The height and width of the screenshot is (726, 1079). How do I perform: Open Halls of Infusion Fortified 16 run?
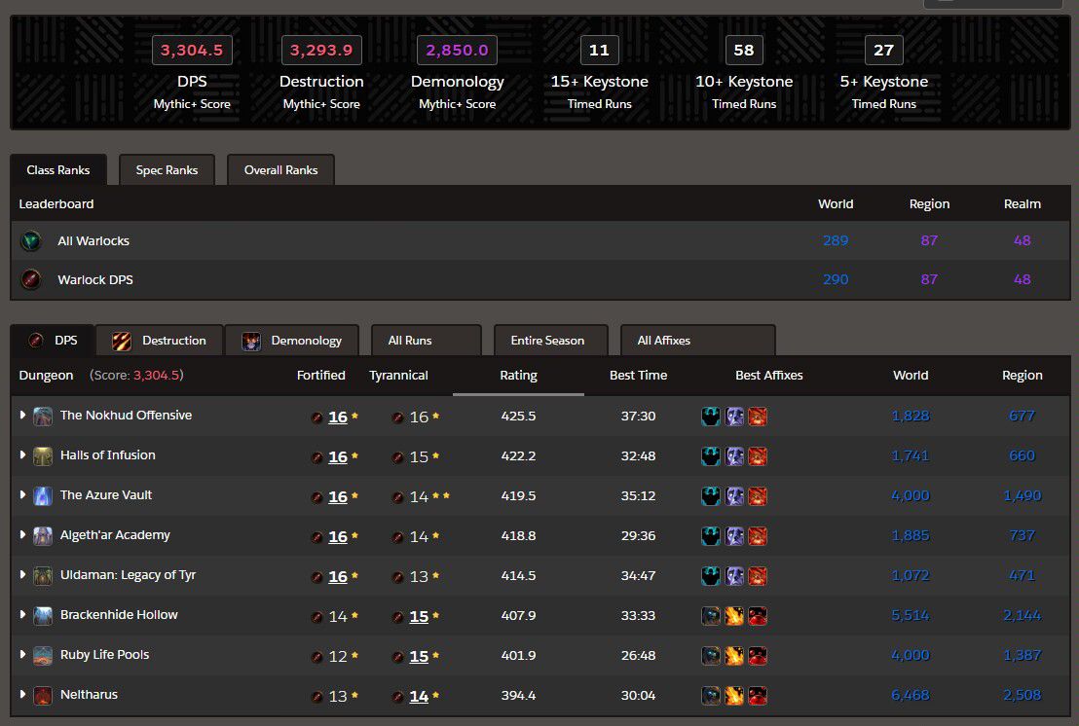tap(337, 456)
